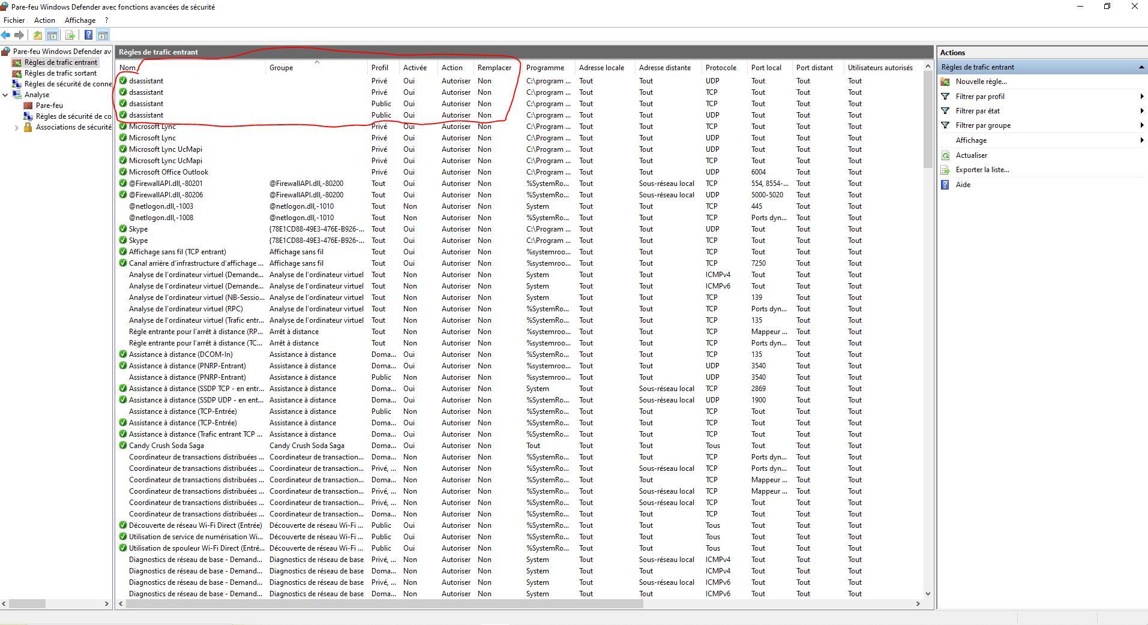Sort by the Programme column header
The image size is (1148, 625).
point(548,68)
